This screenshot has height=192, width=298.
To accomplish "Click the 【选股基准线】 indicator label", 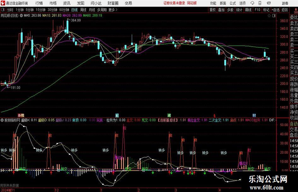I will point(168,120).
